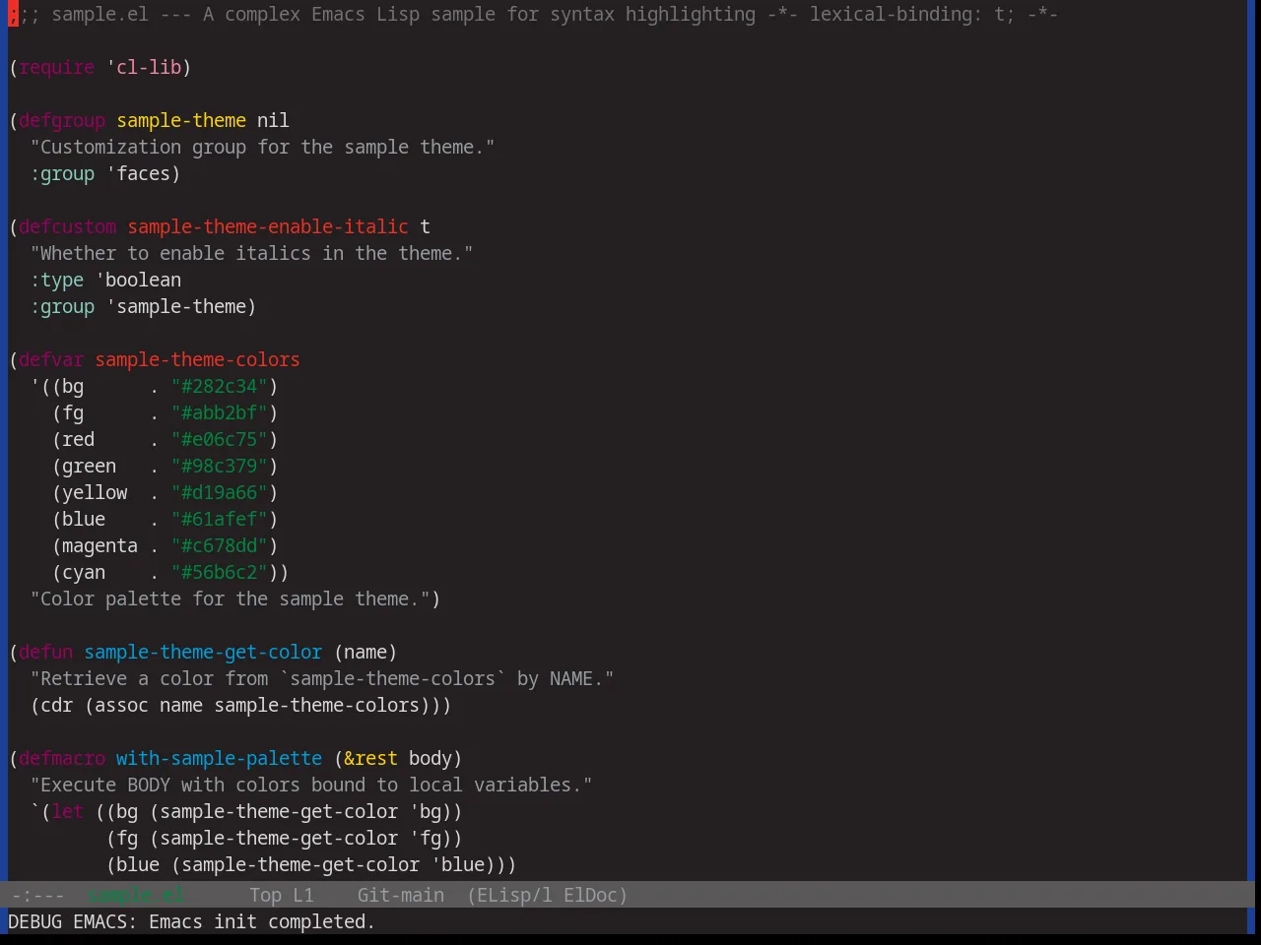The height and width of the screenshot is (945, 1261).
Task: Click the 'defvar' keyword
Action: [51, 359]
